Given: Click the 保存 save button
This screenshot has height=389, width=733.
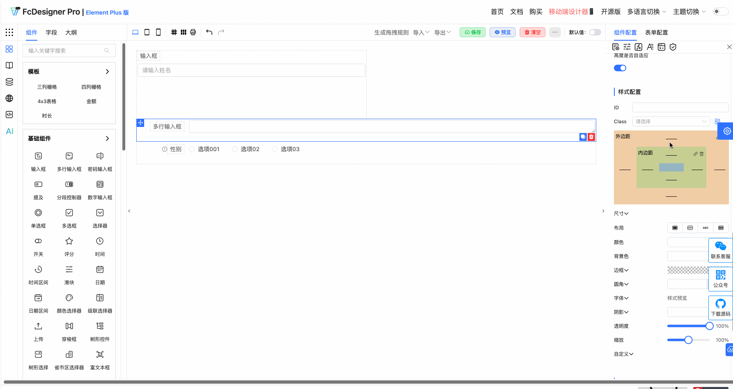Looking at the screenshot, I should (472, 32).
